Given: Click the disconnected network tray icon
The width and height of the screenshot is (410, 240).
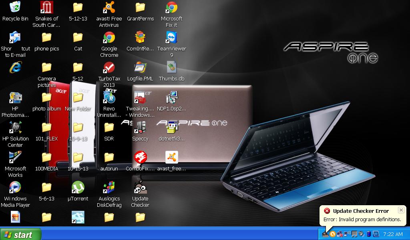Looking at the screenshot, I should [340, 234].
